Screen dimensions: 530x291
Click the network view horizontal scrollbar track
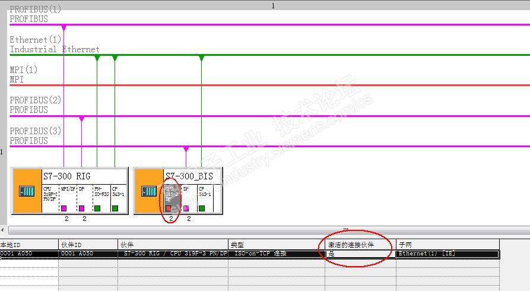point(269,230)
